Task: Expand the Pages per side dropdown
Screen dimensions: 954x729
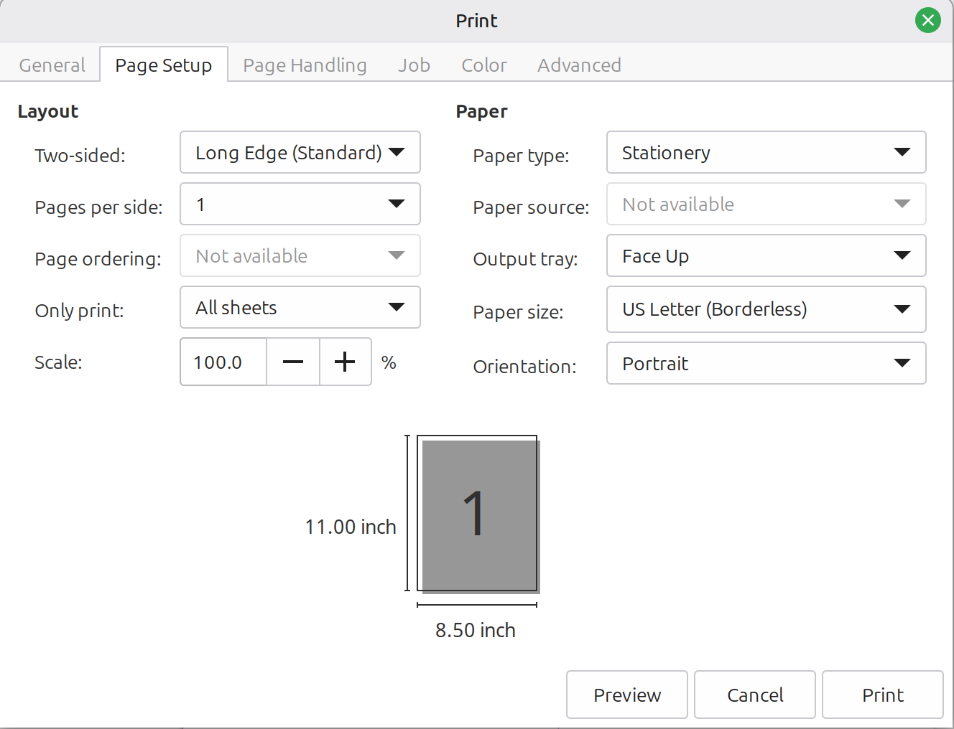Action: (x=300, y=204)
